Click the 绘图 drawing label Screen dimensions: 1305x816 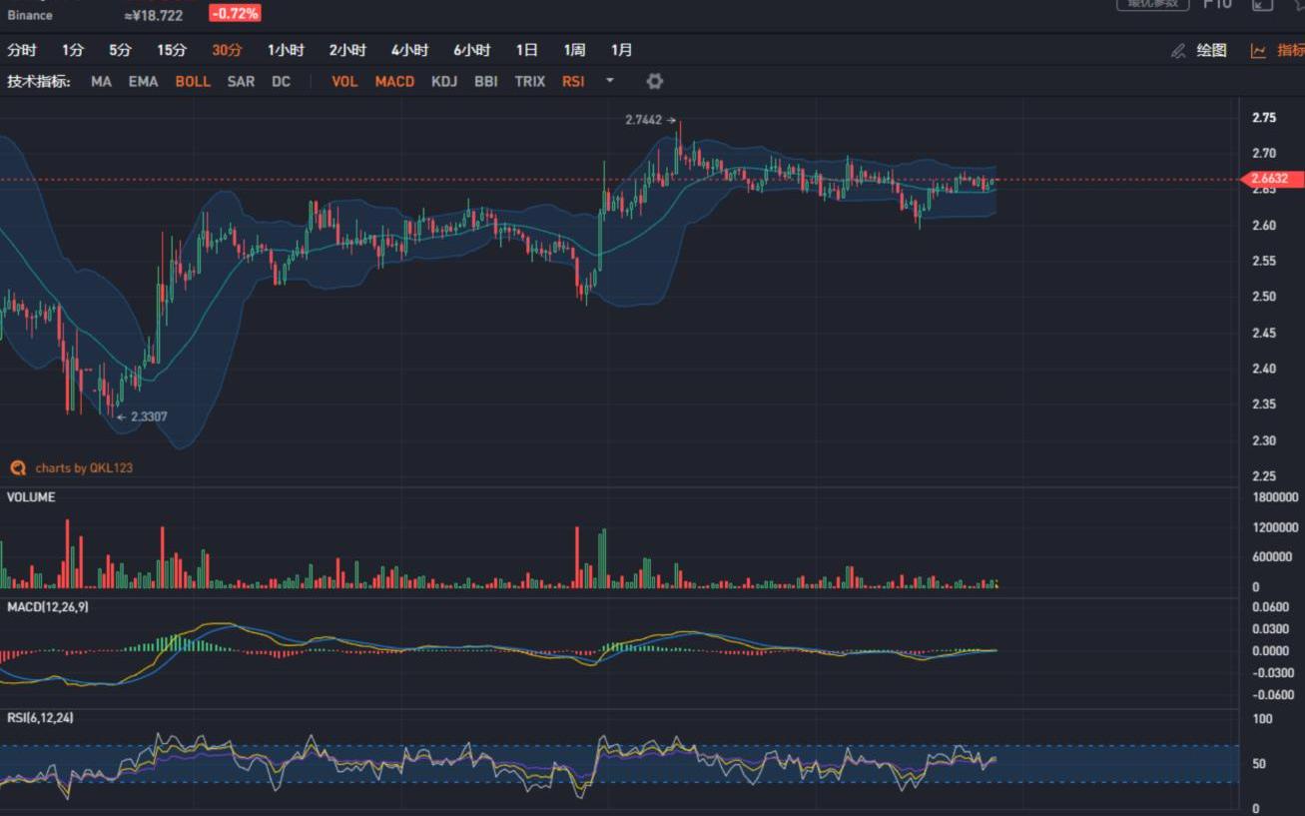point(1211,51)
